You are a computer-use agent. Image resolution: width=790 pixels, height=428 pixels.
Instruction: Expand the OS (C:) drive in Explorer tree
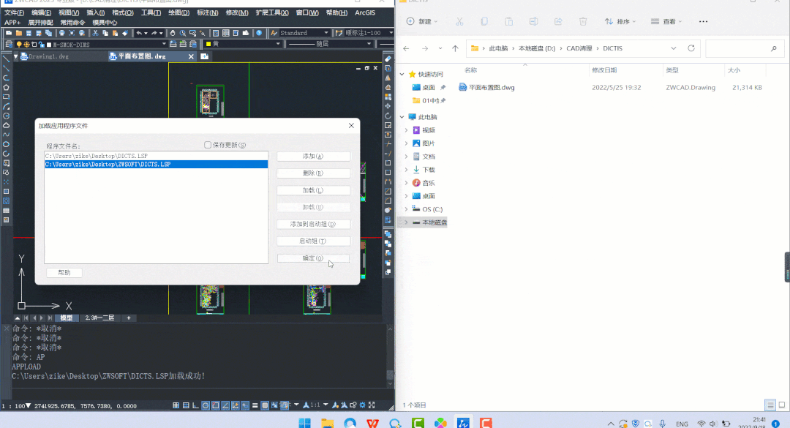(x=407, y=209)
